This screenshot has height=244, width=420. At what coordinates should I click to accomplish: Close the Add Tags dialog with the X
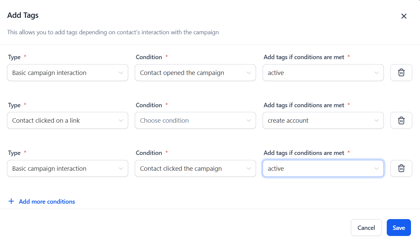404,16
